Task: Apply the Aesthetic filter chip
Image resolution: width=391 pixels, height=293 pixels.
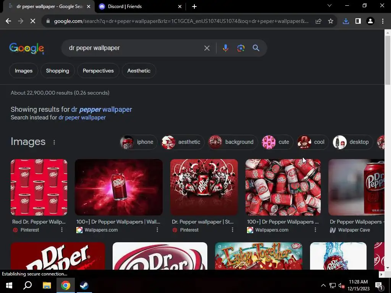Action: click(139, 71)
